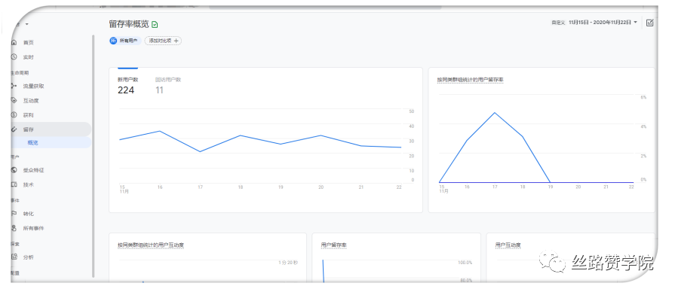Click the blue 所 segment badge icon
This screenshot has height=292, width=675.
tap(113, 41)
